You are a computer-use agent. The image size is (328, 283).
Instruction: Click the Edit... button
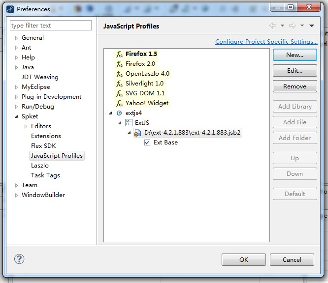tap(295, 71)
